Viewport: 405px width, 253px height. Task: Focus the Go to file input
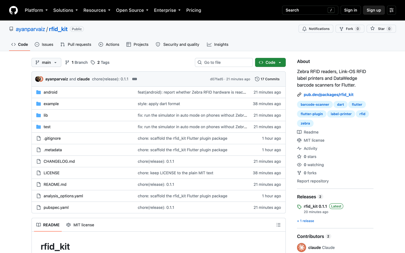coord(224,62)
